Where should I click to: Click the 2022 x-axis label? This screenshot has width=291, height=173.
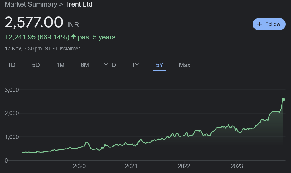[184, 166]
